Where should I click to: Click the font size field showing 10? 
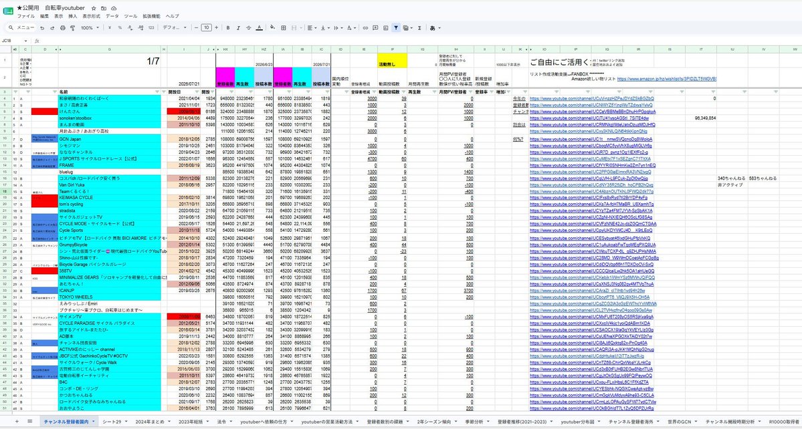(206, 27)
